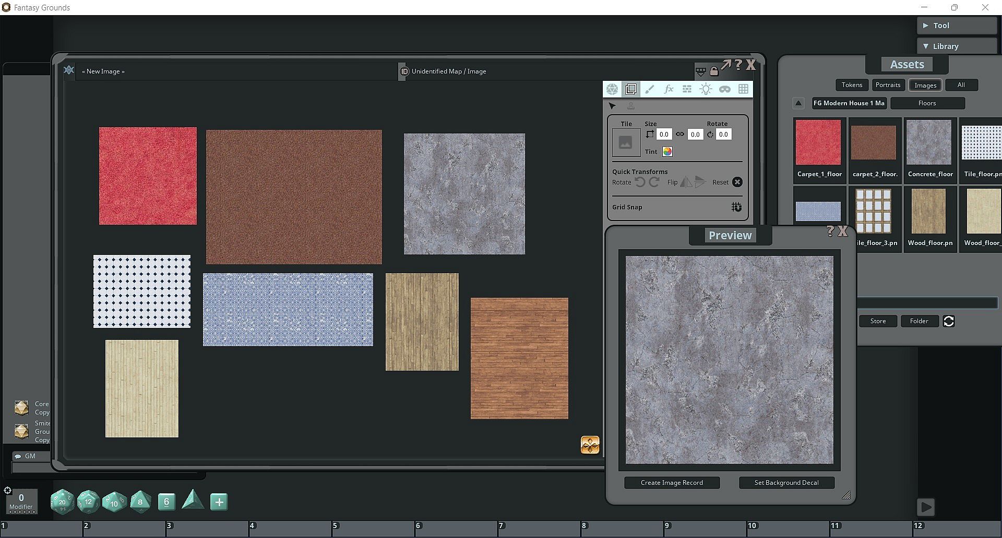This screenshot has width=1002, height=538.
Task: Collapse the Library sidebar section
Action: point(956,46)
